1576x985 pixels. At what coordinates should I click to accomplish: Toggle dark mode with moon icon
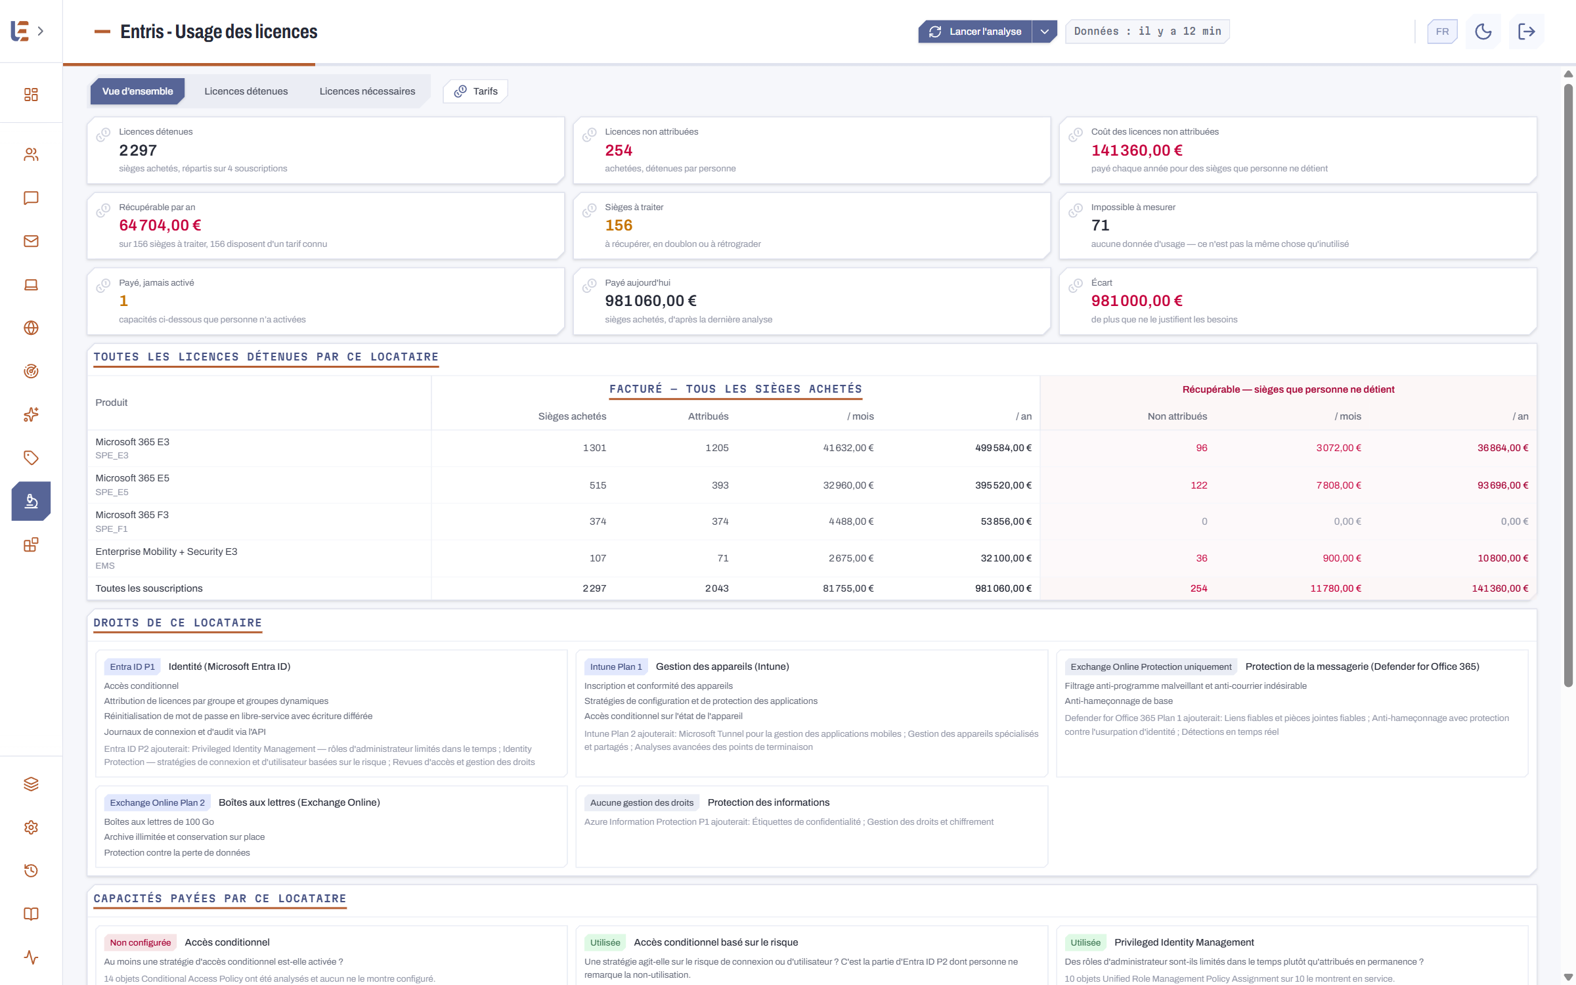click(1483, 32)
